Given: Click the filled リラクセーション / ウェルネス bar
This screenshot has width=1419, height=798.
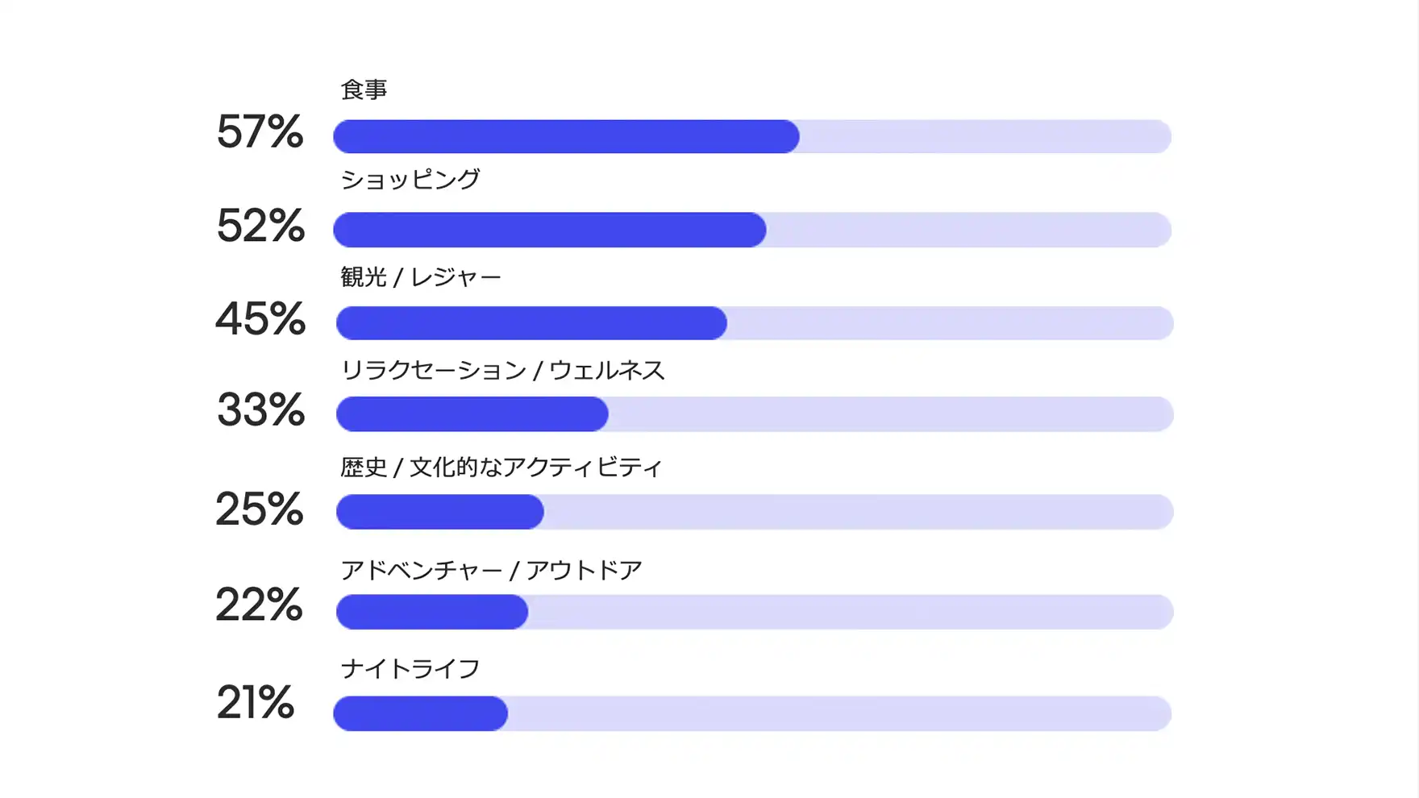Looking at the screenshot, I should [472, 414].
